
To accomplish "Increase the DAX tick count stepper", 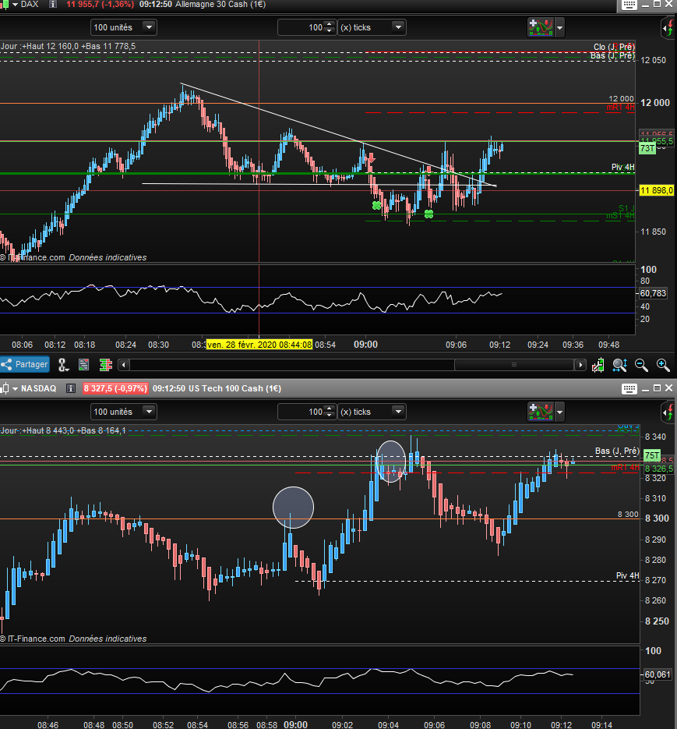I will point(330,24).
